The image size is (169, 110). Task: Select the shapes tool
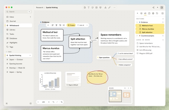(105, 8)
